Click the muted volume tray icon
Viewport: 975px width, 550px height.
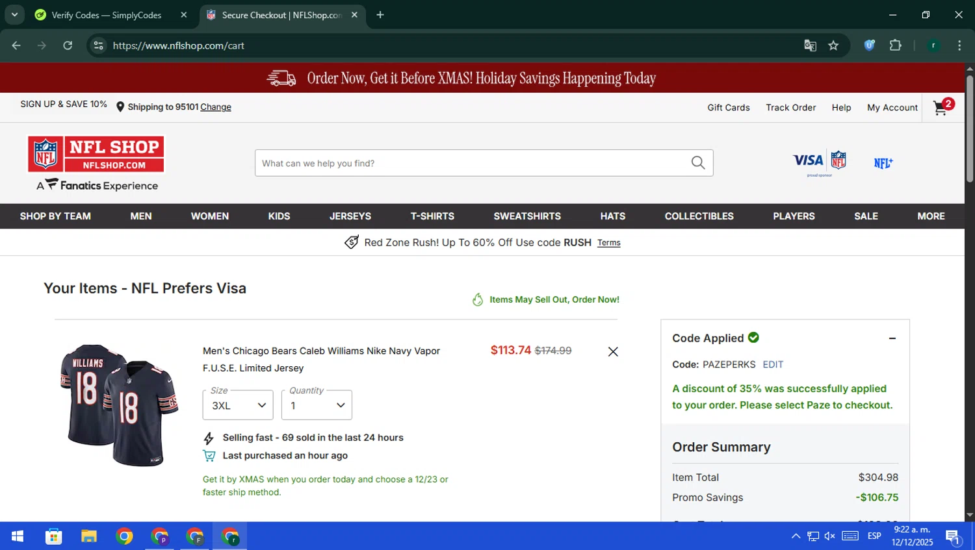[x=830, y=536]
